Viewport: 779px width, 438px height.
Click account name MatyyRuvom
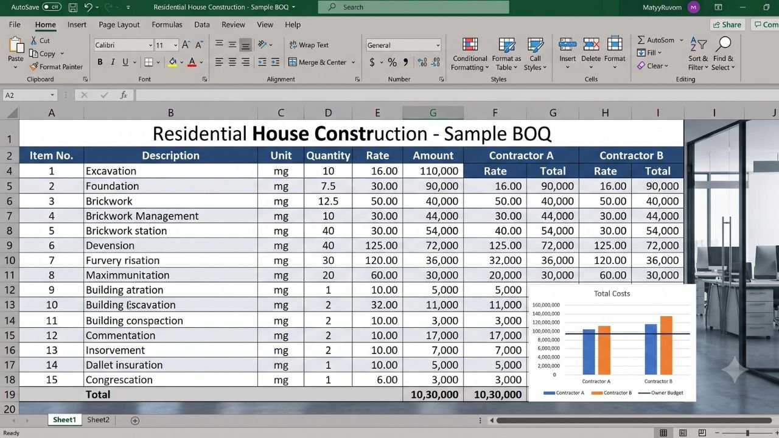(663, 7)
